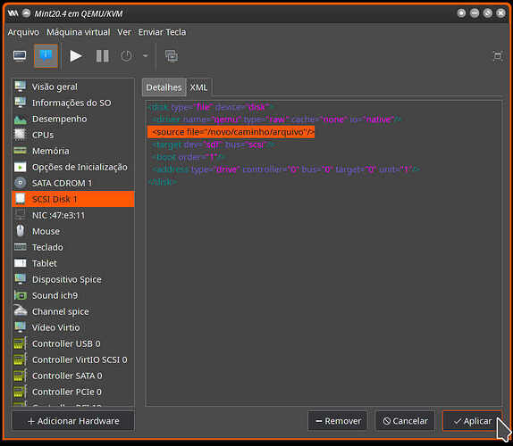Click the Cancelar button
The width and height of the screenshot is (513, 446).
pyautogui.click(x=405, y=421)
